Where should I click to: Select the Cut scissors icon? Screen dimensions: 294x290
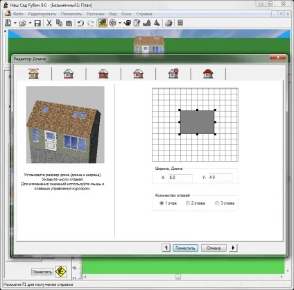coord(49,23)
